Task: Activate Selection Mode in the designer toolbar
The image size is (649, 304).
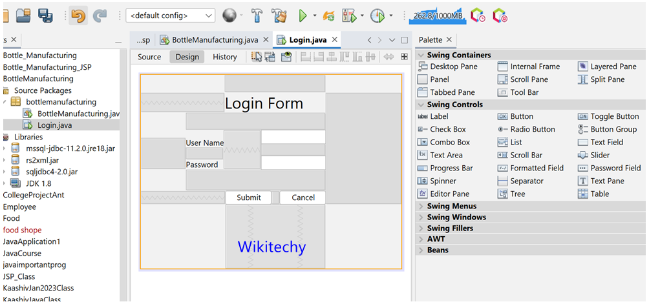Action: [x=257, y=57]
